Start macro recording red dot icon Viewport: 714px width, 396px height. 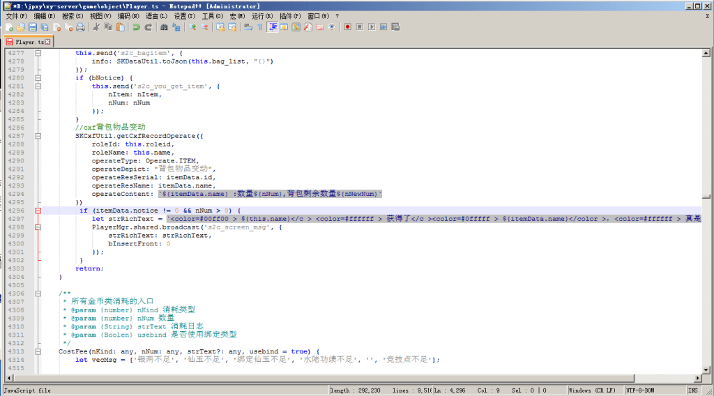pyautogui.click(x=347, y=27)
